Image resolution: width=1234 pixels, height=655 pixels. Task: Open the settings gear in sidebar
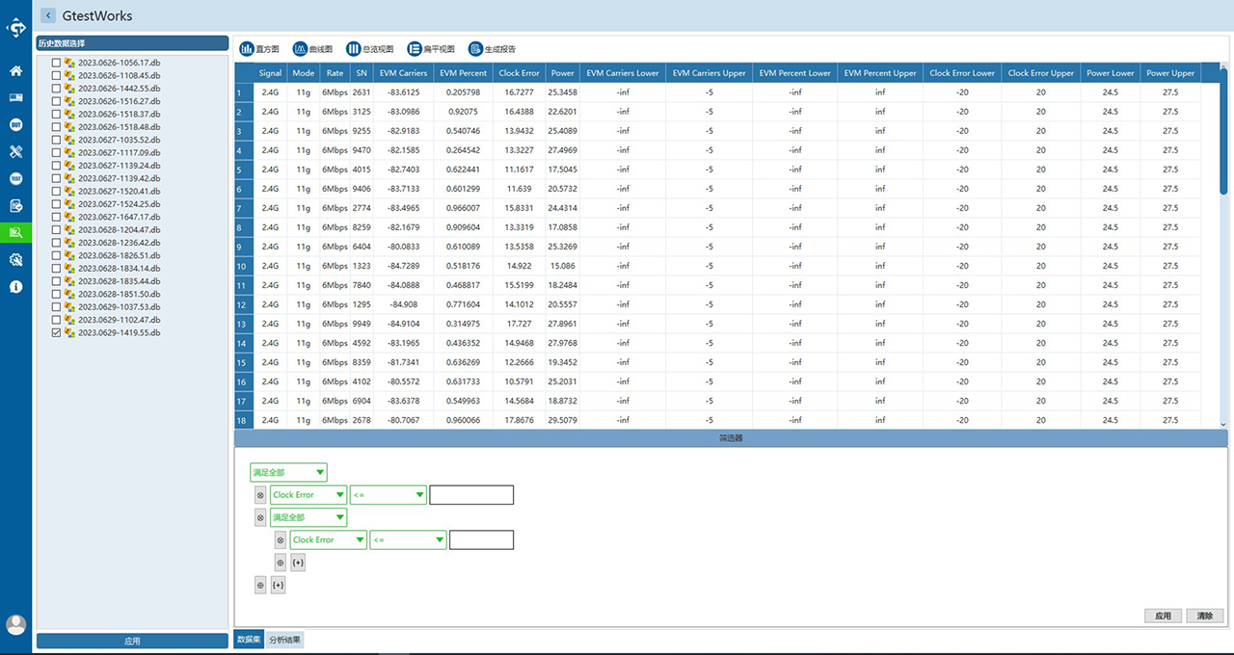(x=15, y=259)
